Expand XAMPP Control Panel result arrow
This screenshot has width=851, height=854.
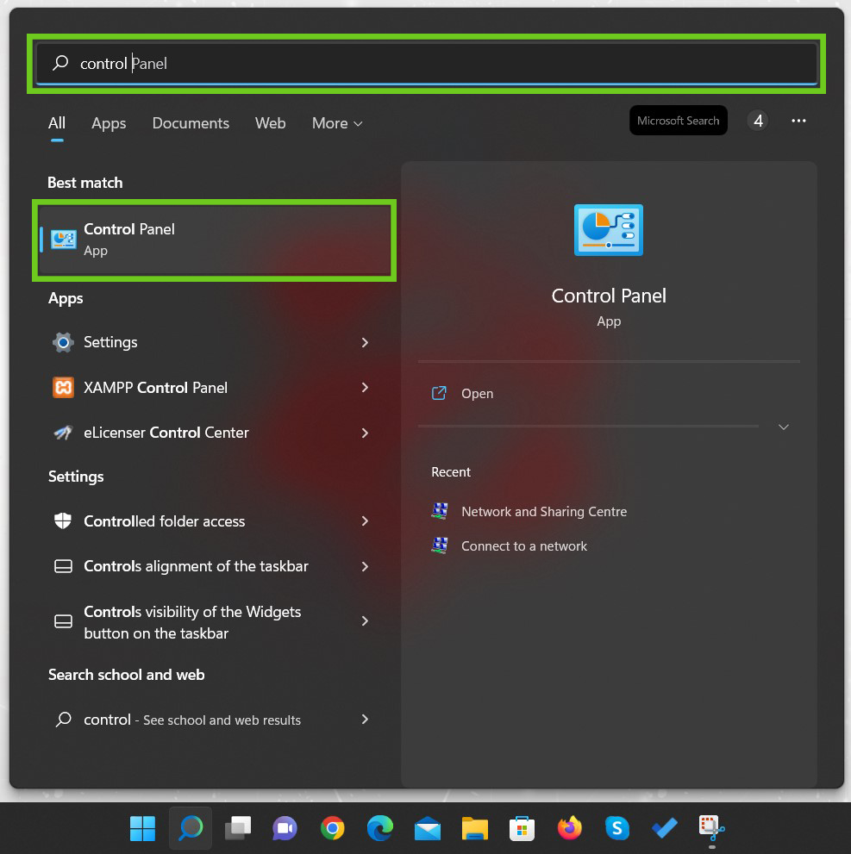[x=365, y=388]
